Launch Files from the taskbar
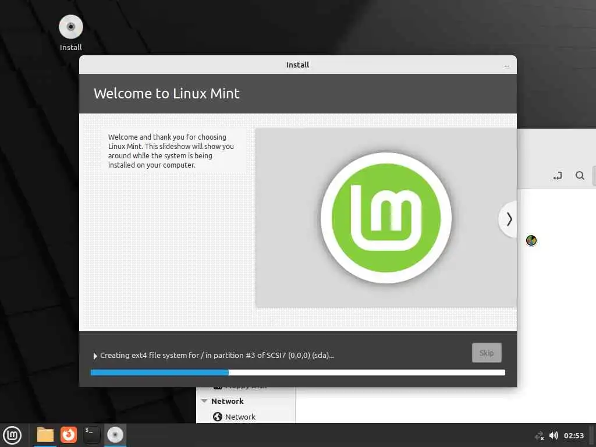The width and height of the screenshot is (596, 447). 45,435
